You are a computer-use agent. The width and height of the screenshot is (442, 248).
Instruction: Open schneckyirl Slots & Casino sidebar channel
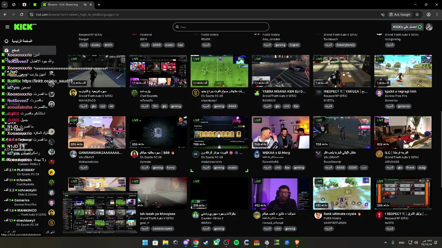point(29,192)
